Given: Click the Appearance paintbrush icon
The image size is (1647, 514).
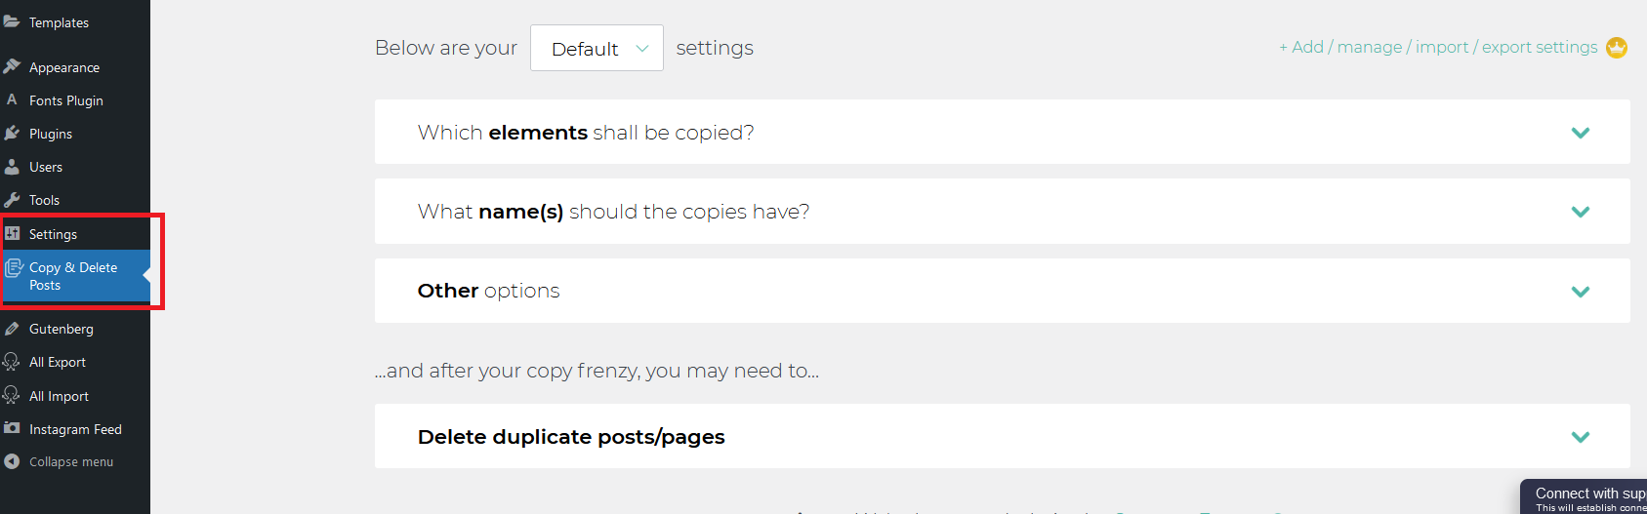Looking at the screenshot, I should [12, 66].
